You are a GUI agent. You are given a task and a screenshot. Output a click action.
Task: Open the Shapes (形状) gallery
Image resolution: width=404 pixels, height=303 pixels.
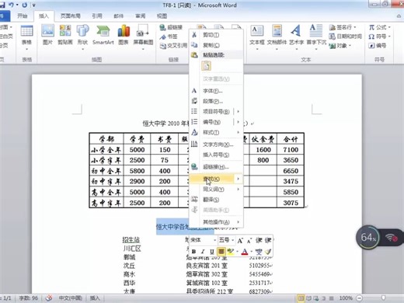83,37
